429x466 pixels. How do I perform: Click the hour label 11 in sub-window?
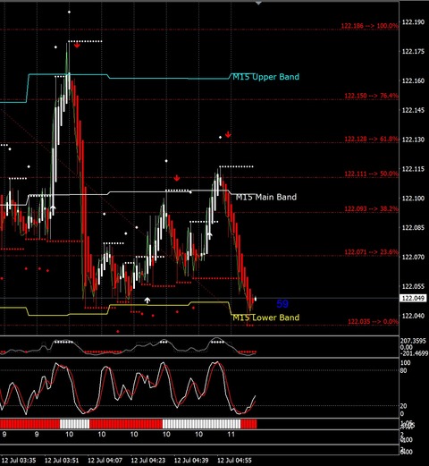coord(231,435)
